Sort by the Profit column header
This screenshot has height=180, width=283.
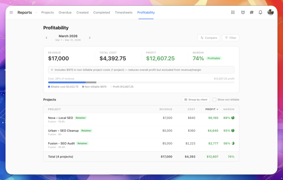[x=212, y=109]
